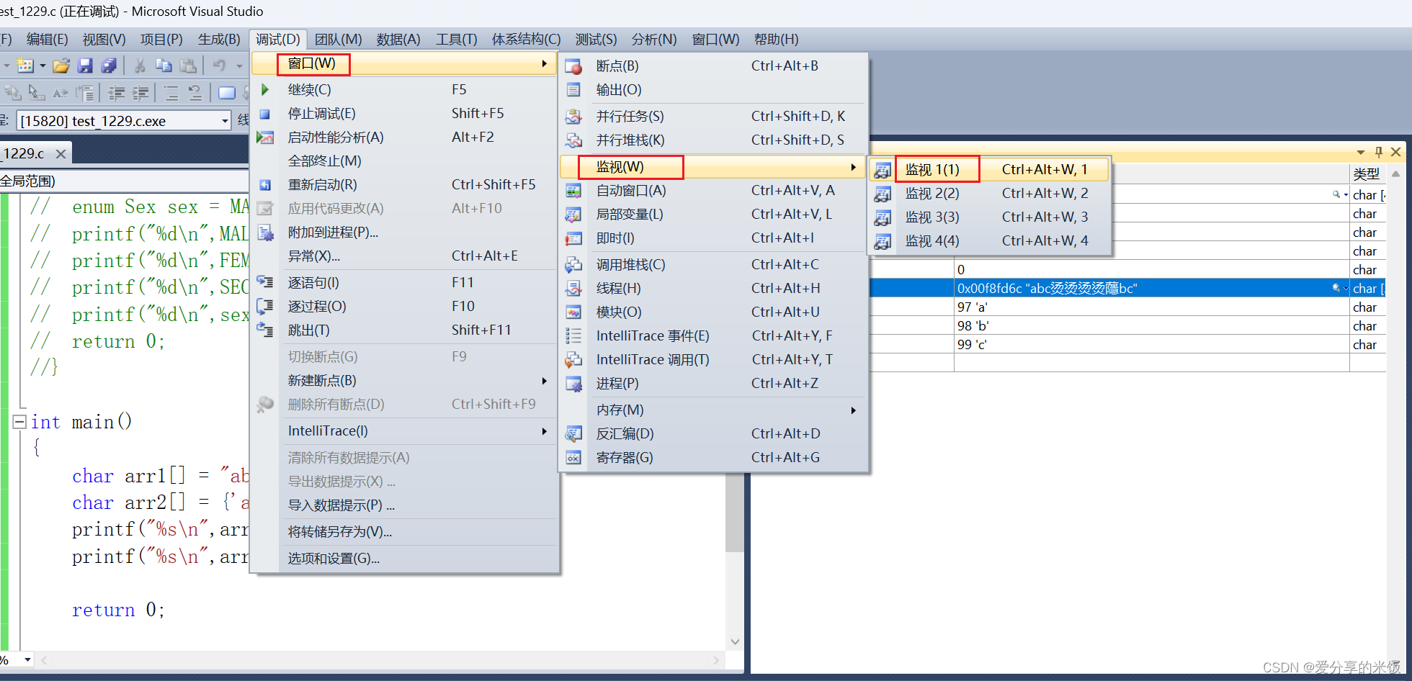This screenshot has height=681, width=1412.
Task: Click the Threads icon beside 线程
Action: 573,289
